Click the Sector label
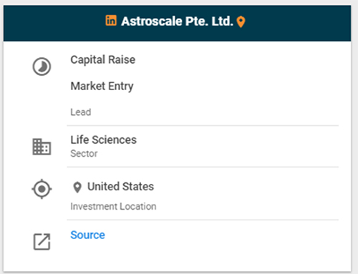 pyautogui.click(x=84, y=154)
